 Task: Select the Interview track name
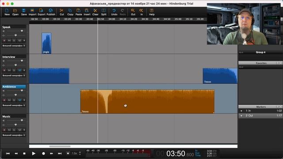click(9, 57)
